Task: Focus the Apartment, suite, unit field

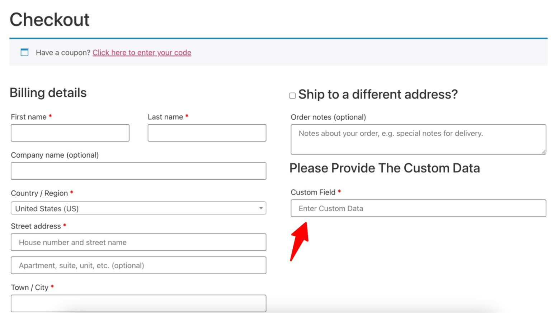Action: (x=138, y=265)
